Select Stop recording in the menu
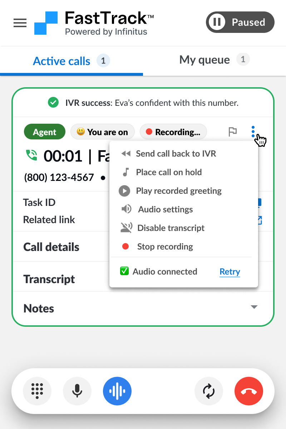 [x=183, y=247]
